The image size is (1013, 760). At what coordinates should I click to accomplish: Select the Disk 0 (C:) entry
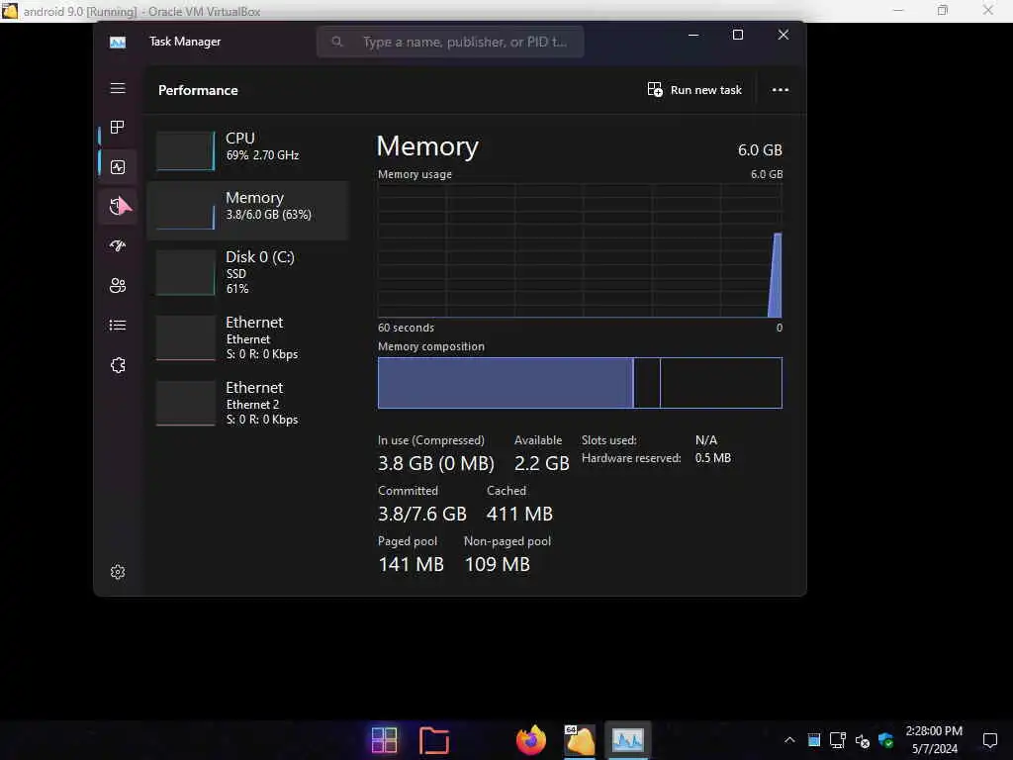(x=248, y=272)
